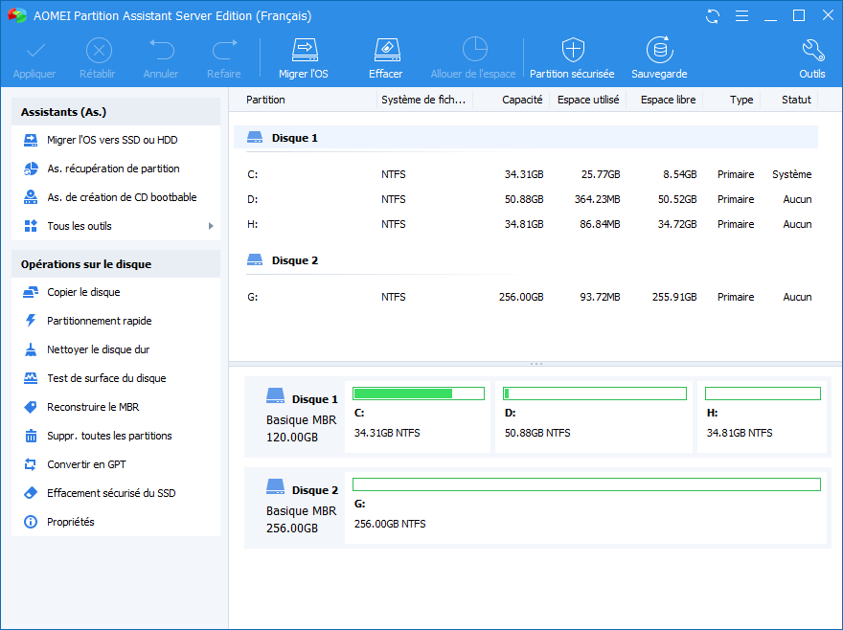The image size is (843, 630).
Task: Open Propriétés of the disk
Action: 71,522
